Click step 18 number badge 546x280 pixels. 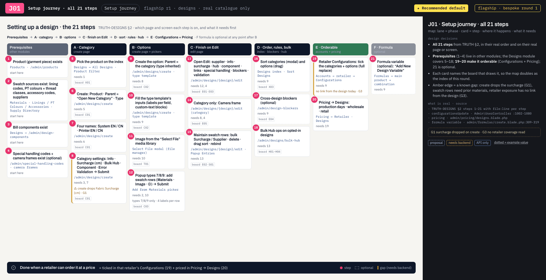(x=256, y=128)
